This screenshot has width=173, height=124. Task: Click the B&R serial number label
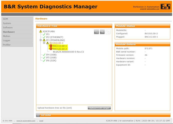pyautogui.click(x=126, y=52)
